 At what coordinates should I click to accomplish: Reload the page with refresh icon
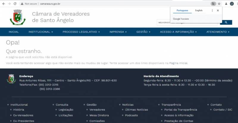click(x=15, y=4)
